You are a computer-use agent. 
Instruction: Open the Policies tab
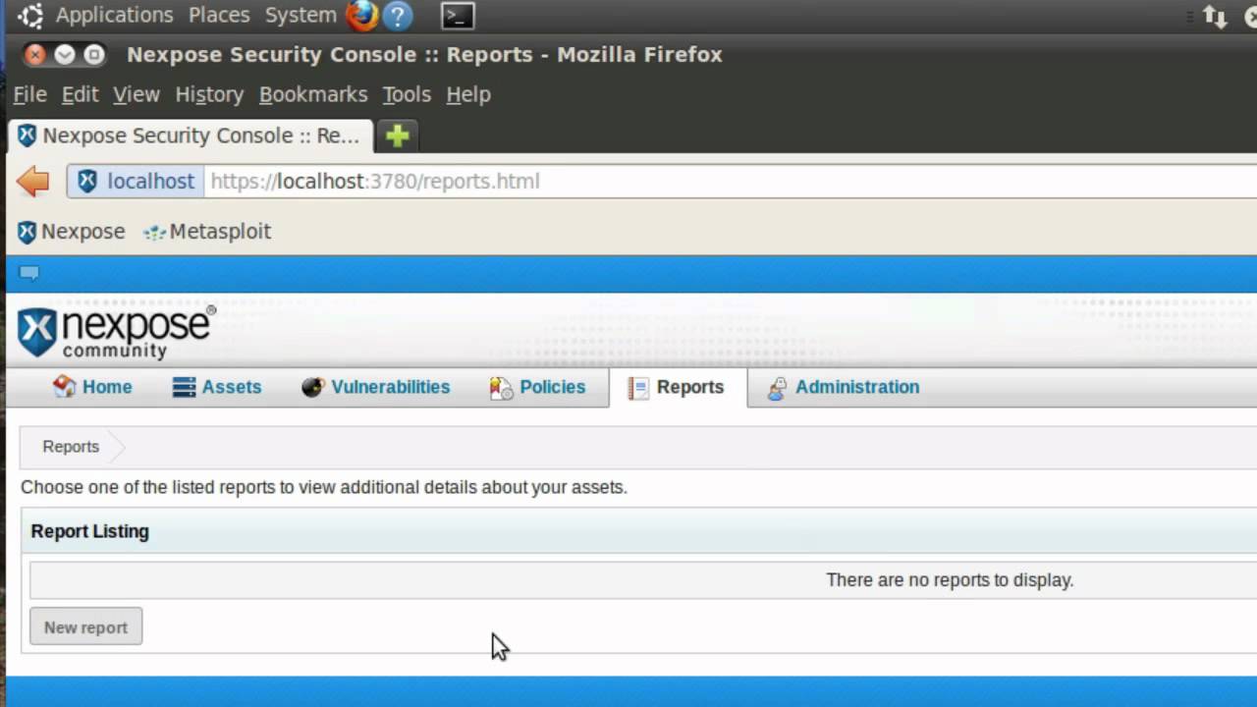[537, 387]
